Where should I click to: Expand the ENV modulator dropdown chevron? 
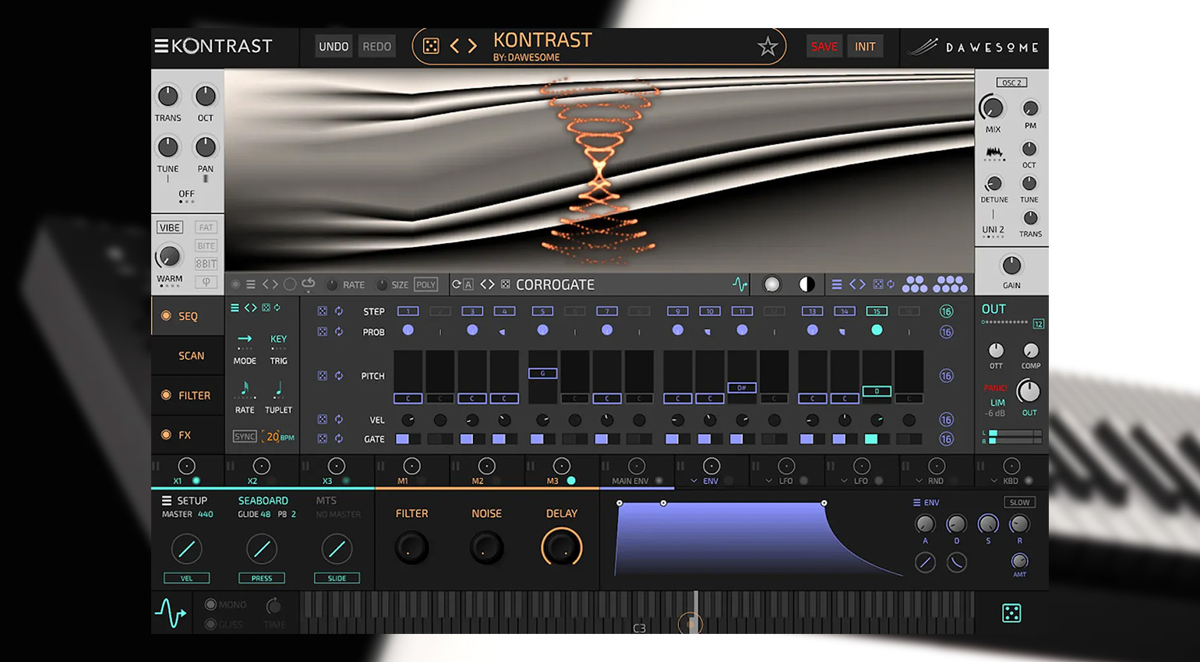[x=694, y=481]
